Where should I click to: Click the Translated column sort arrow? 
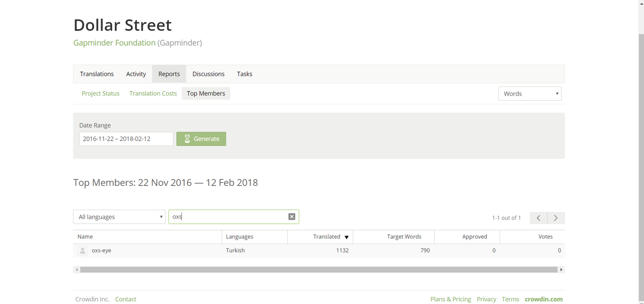click(347, 237)
